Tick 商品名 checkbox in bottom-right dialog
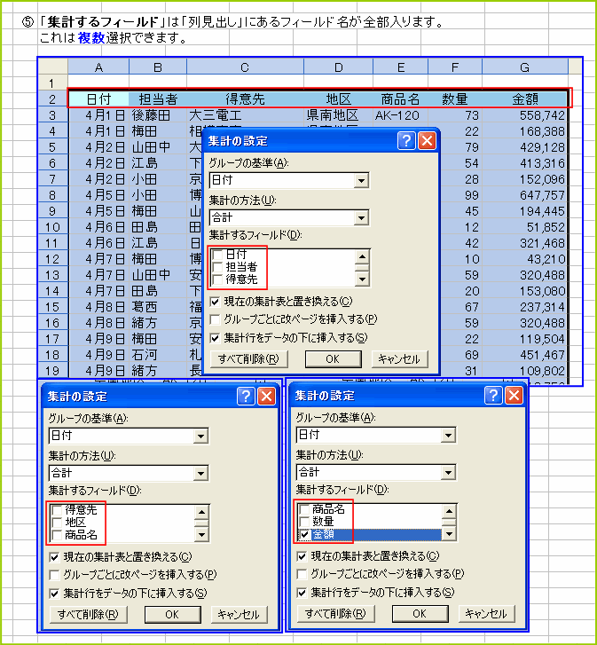 [304, 509]
